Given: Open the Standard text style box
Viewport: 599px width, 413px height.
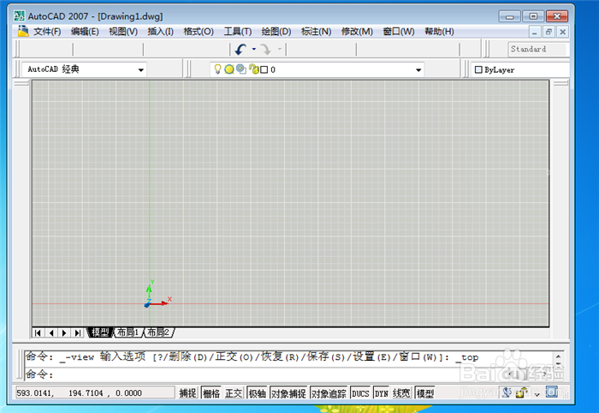Looking at the screenshot, I should pyautogui.click(x=538, y=50).
